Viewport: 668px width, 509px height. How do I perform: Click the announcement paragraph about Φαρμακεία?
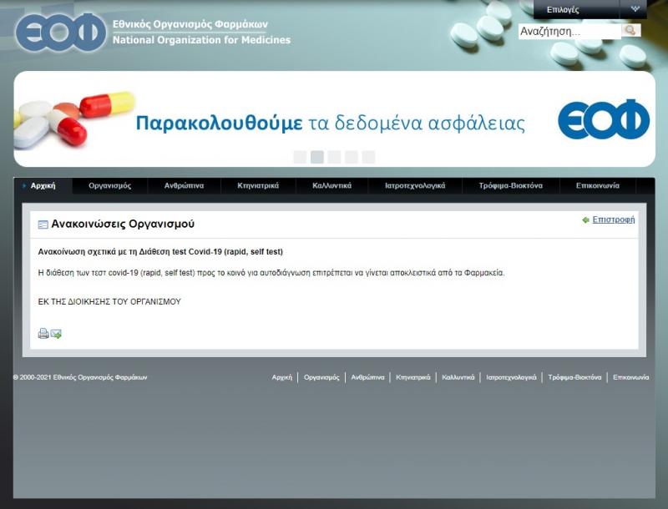pyautogui.click(x=271, y=273)
